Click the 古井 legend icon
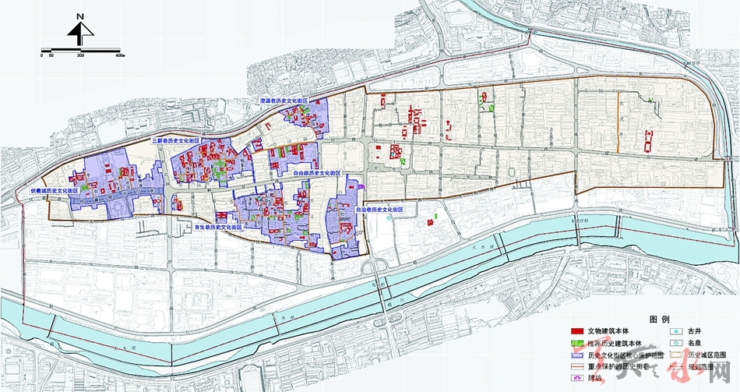This screenshot has height=392, width=740. pos(675,330)
